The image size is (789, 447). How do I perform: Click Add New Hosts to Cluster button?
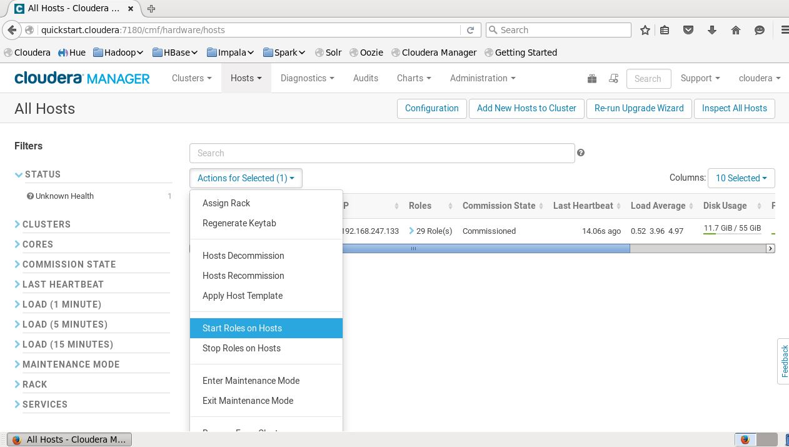point(526,108)
